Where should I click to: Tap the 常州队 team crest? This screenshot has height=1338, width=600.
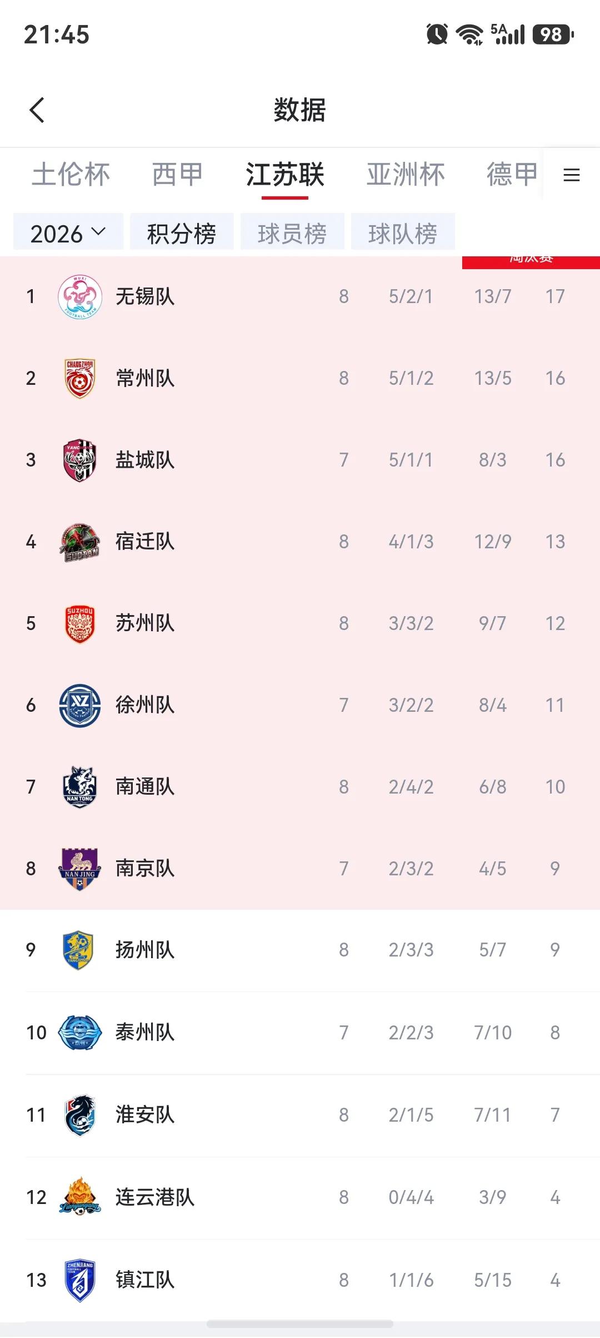pyautogui.click(x=80, y=378)
